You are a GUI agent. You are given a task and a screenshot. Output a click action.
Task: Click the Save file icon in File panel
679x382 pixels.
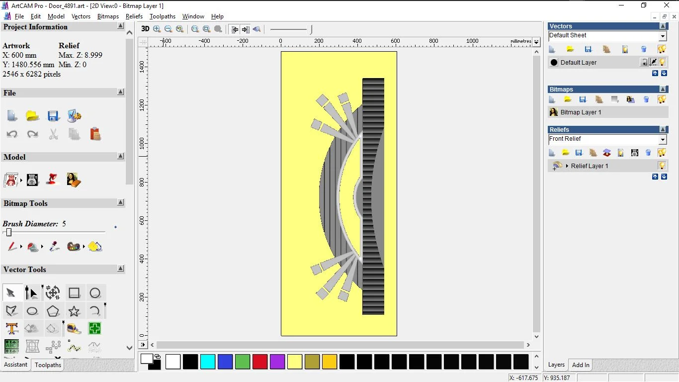53,116
